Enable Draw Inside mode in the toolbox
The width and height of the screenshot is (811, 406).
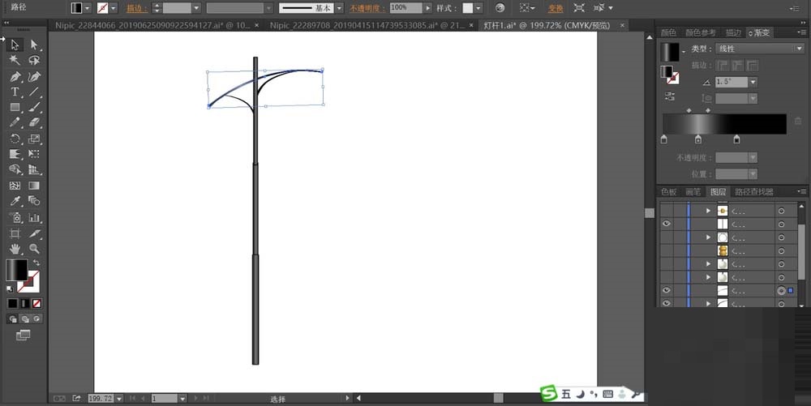36,319
